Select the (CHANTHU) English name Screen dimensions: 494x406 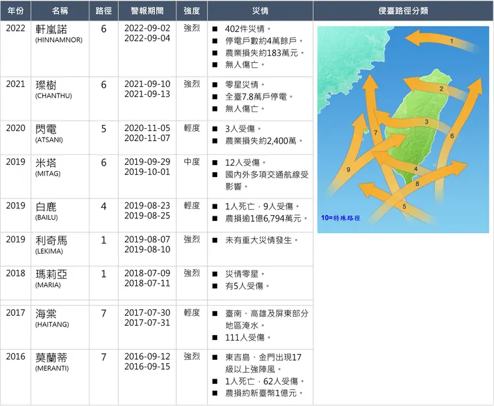coord(53,96)
